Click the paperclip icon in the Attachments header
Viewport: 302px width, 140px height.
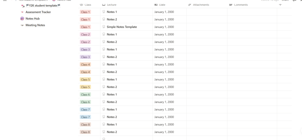190,5
